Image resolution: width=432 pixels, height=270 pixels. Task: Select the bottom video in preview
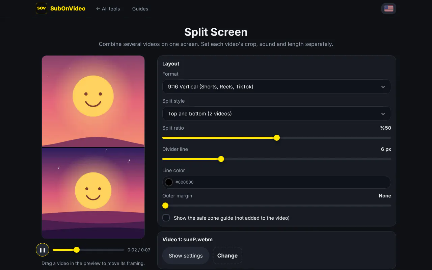(93, 193)
